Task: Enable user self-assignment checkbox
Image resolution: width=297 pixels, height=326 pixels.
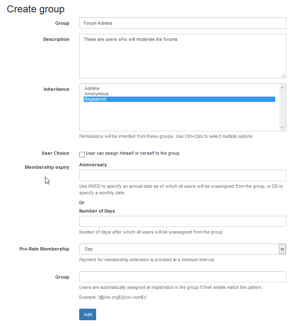Action: pos(82,154)
